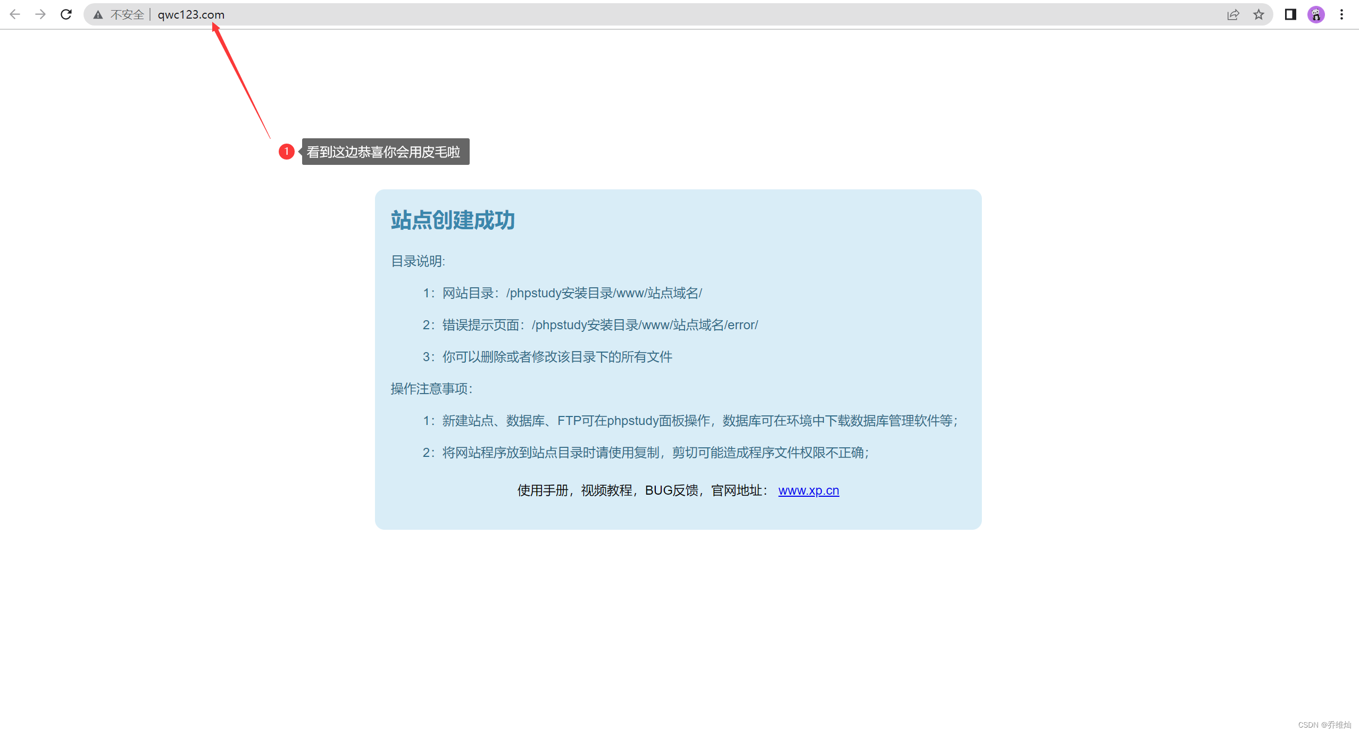
Task: Click the 网站目录 path list item
Action: point(562,293)
